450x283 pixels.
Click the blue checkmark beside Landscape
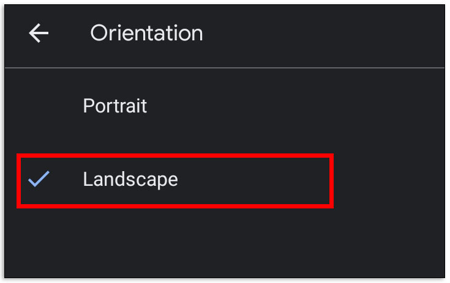[39, 179]
